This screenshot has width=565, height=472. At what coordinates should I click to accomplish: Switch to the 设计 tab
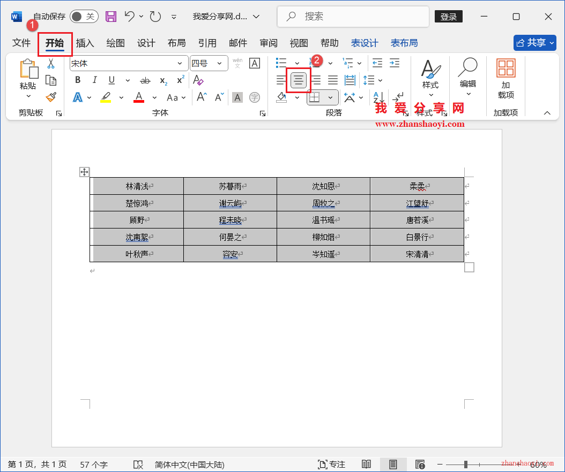[x=146, y=43]
